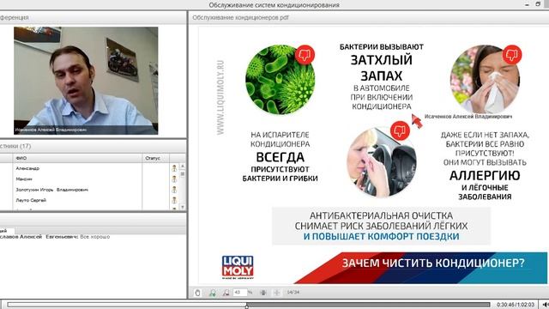Click the woman in car circle image
The width and height of the screenshot is (549, 309).
(381, 162)
